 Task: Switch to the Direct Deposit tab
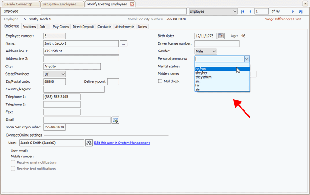[x=83, y=27]
